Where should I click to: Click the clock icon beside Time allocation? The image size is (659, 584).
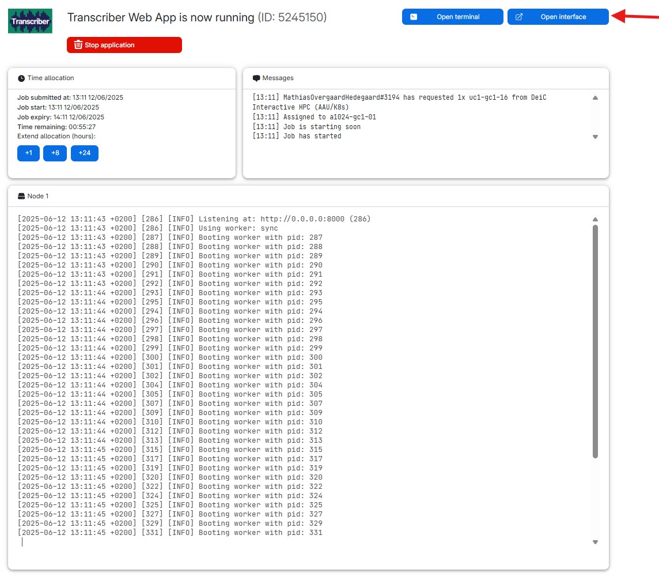click(x=21, y=78)
